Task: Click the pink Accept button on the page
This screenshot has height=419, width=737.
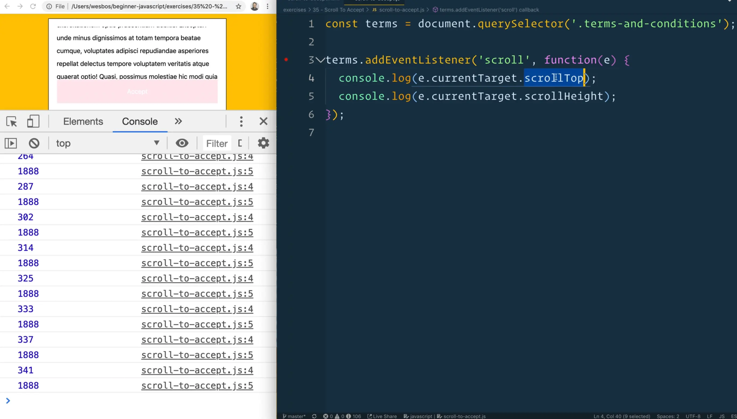Action: coord(137,92)
